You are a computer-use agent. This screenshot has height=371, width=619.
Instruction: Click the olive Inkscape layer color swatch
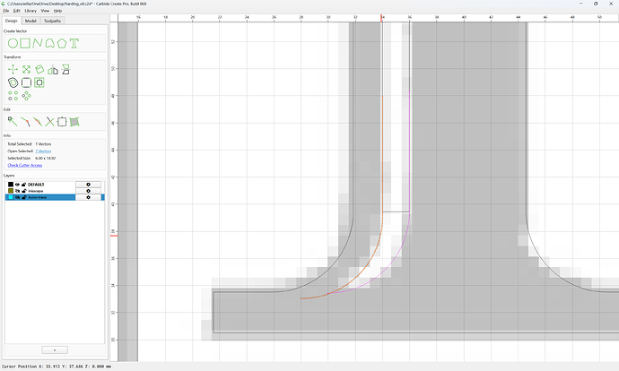click(x=11, y=191)
